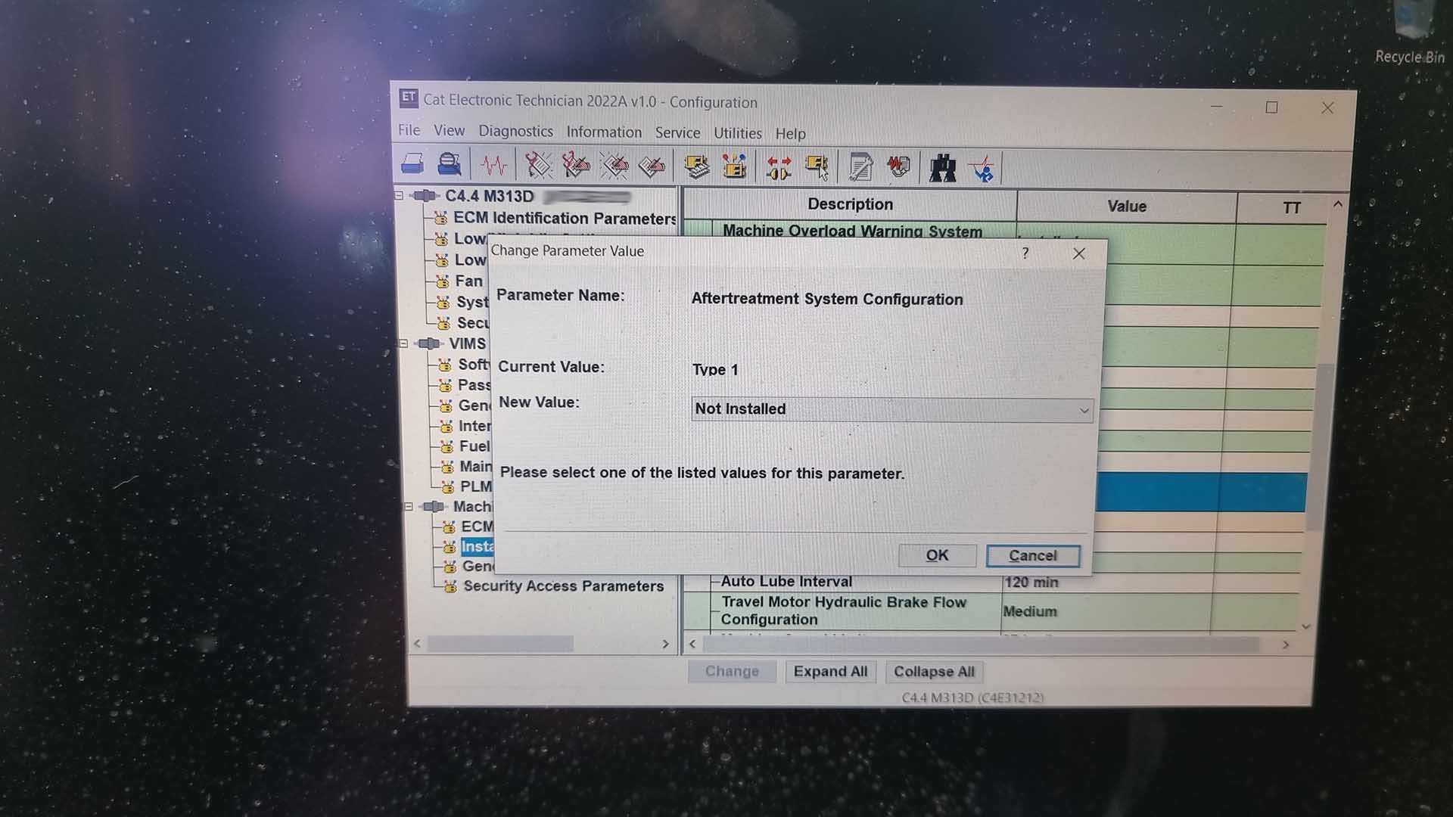Select ECM Identification Parameters tree item
This screenshot has height=817, width=1453.
(x=565, y=219)
